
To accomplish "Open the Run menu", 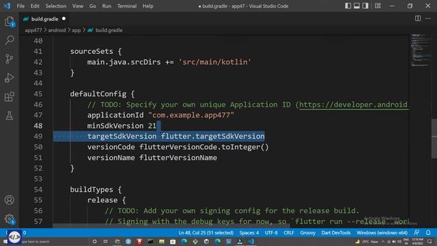I will coord(107,6).
